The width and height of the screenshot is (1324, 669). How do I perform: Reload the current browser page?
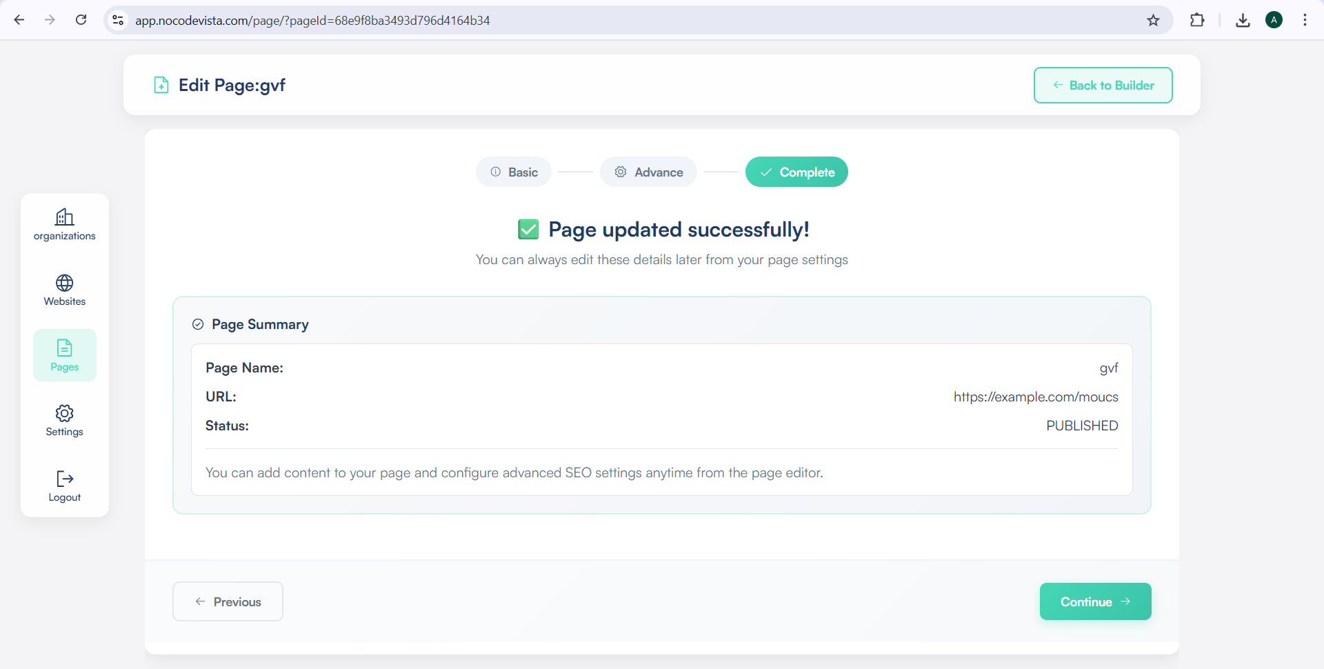[x=81, y=20]
